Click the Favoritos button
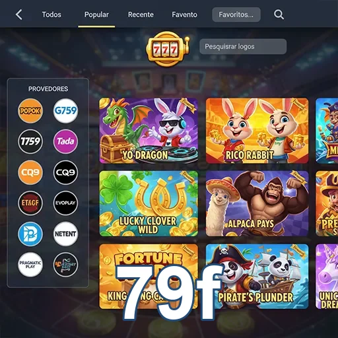 click(236, 15)
